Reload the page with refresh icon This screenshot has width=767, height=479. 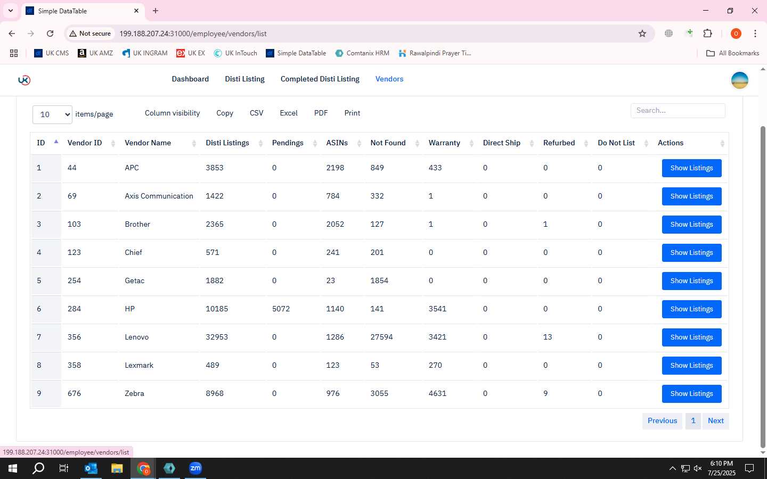(x=50, y=34)
